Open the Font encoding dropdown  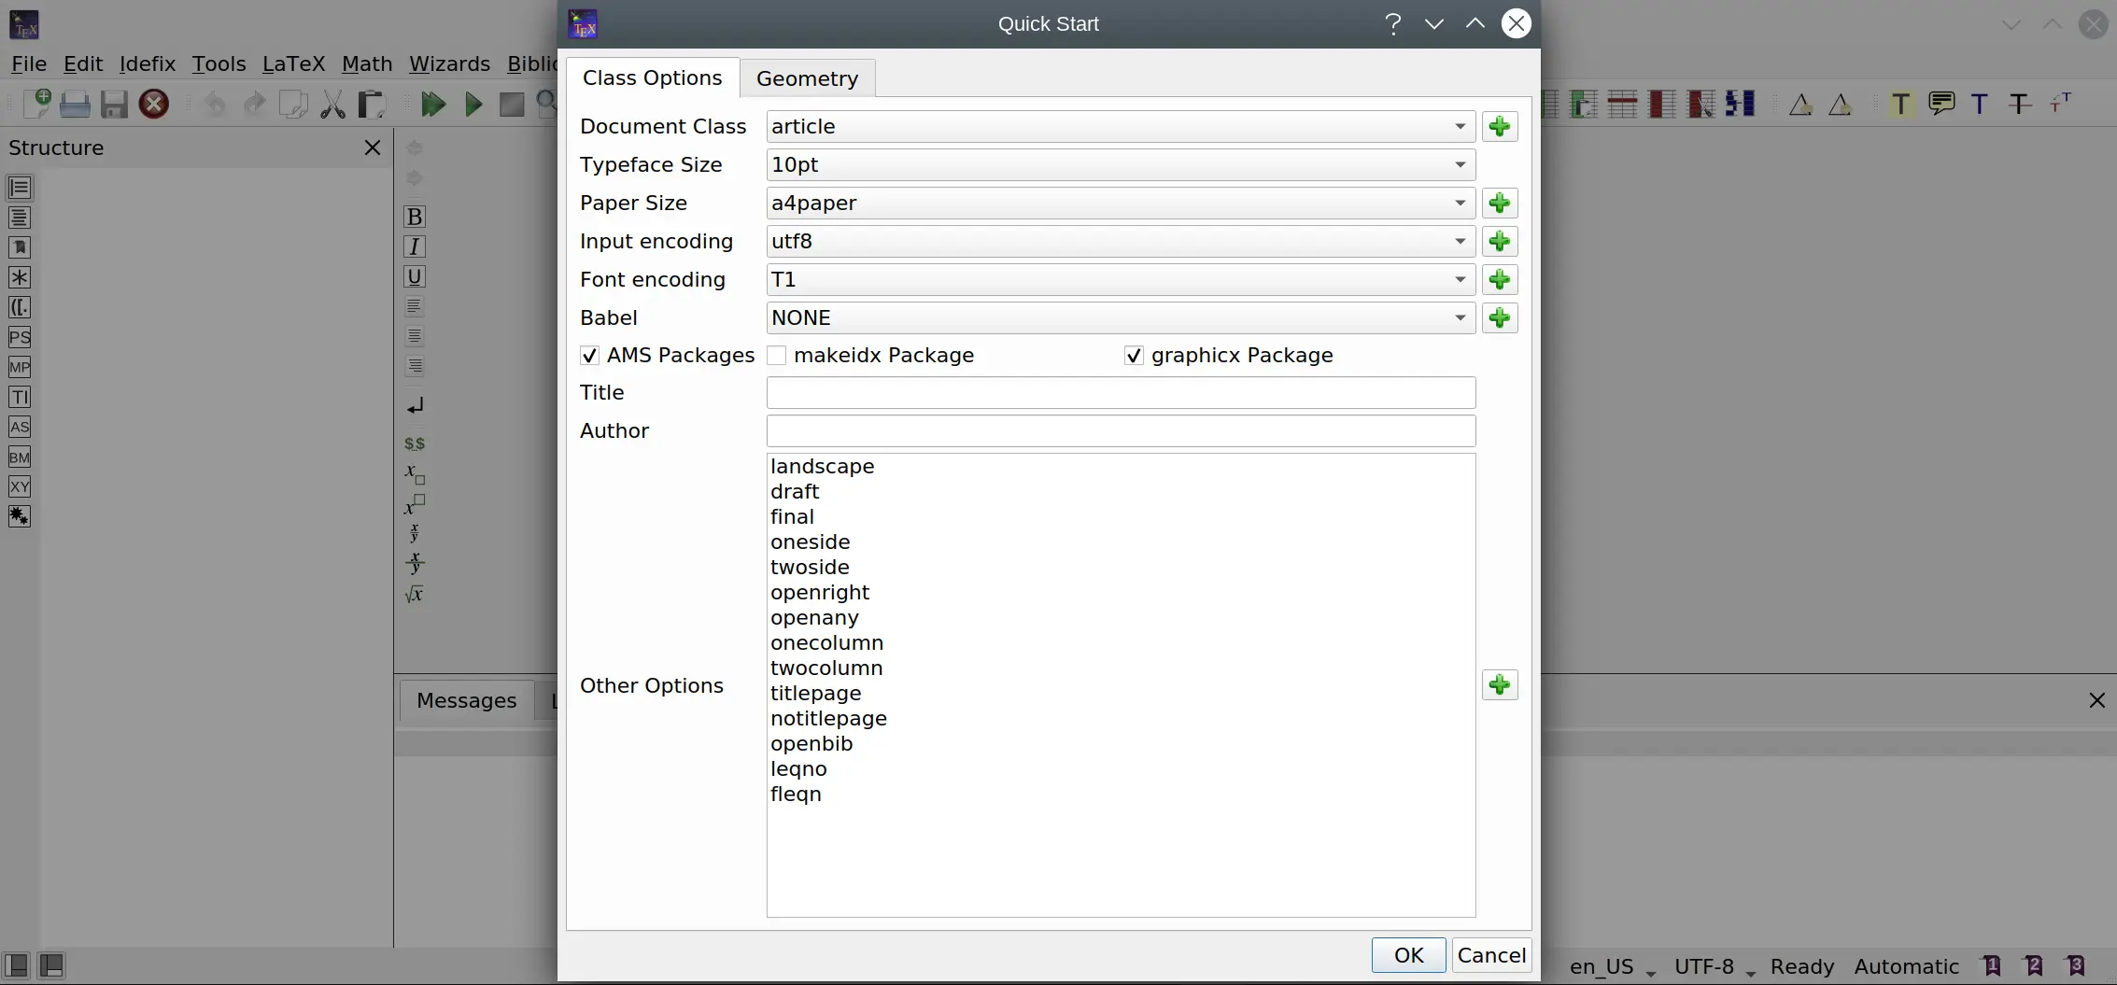point(1120,280)
